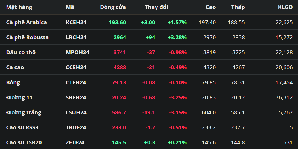Select the 'Cà phê Robusta' commodity name
The image size is (298, 149).
coord(27,37)
